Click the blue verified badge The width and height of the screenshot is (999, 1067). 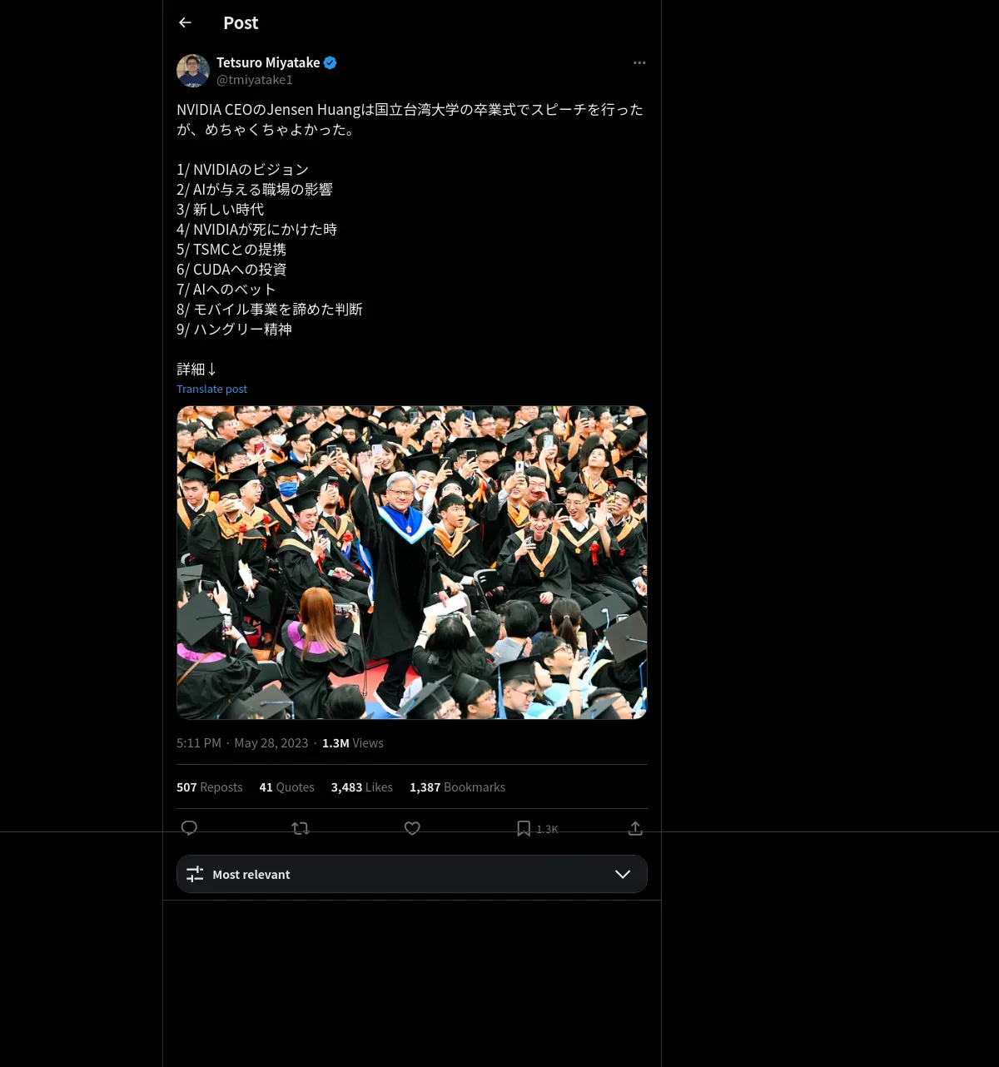click(331, 62)
